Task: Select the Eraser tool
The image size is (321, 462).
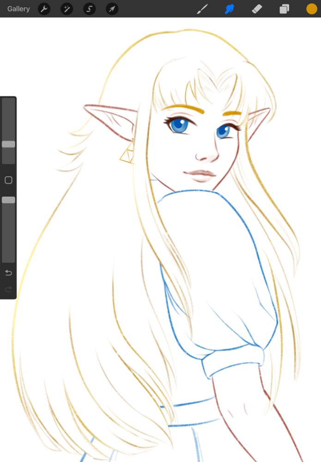Action: pyautogui.click(x=257, y=9)
